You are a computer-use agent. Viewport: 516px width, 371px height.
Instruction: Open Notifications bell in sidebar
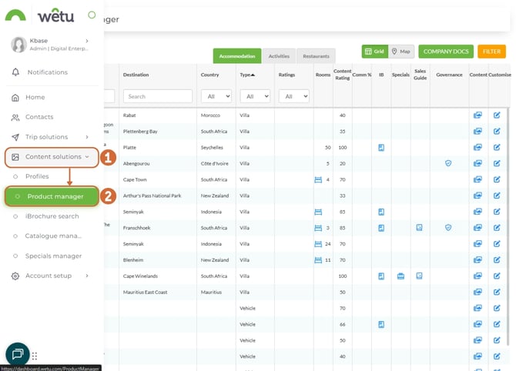15,72
